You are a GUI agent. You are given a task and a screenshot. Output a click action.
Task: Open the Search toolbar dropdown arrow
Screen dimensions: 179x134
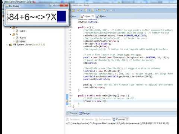[81, 10]
